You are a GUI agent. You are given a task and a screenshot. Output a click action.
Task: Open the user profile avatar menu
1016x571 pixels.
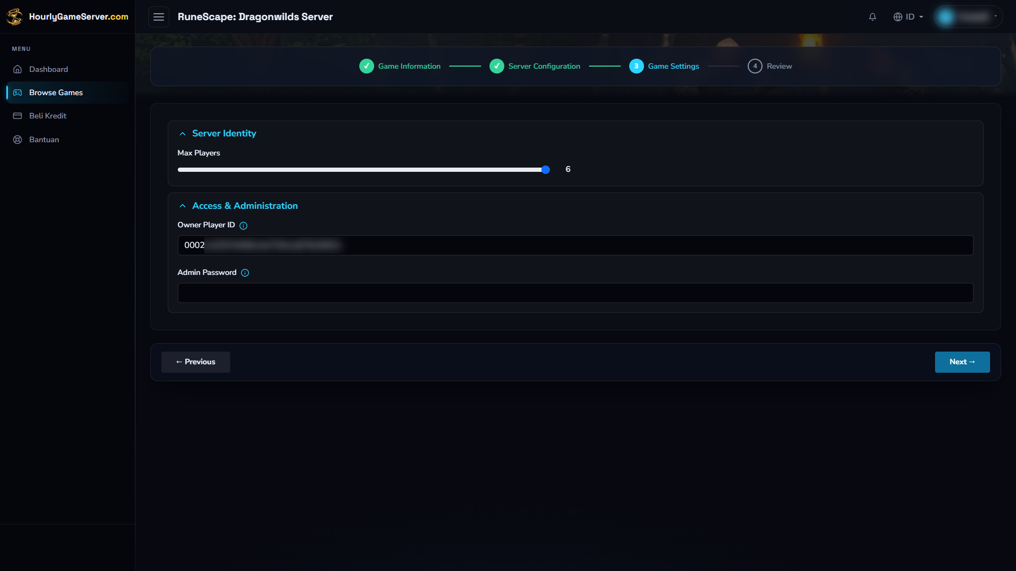coord(968,17)
